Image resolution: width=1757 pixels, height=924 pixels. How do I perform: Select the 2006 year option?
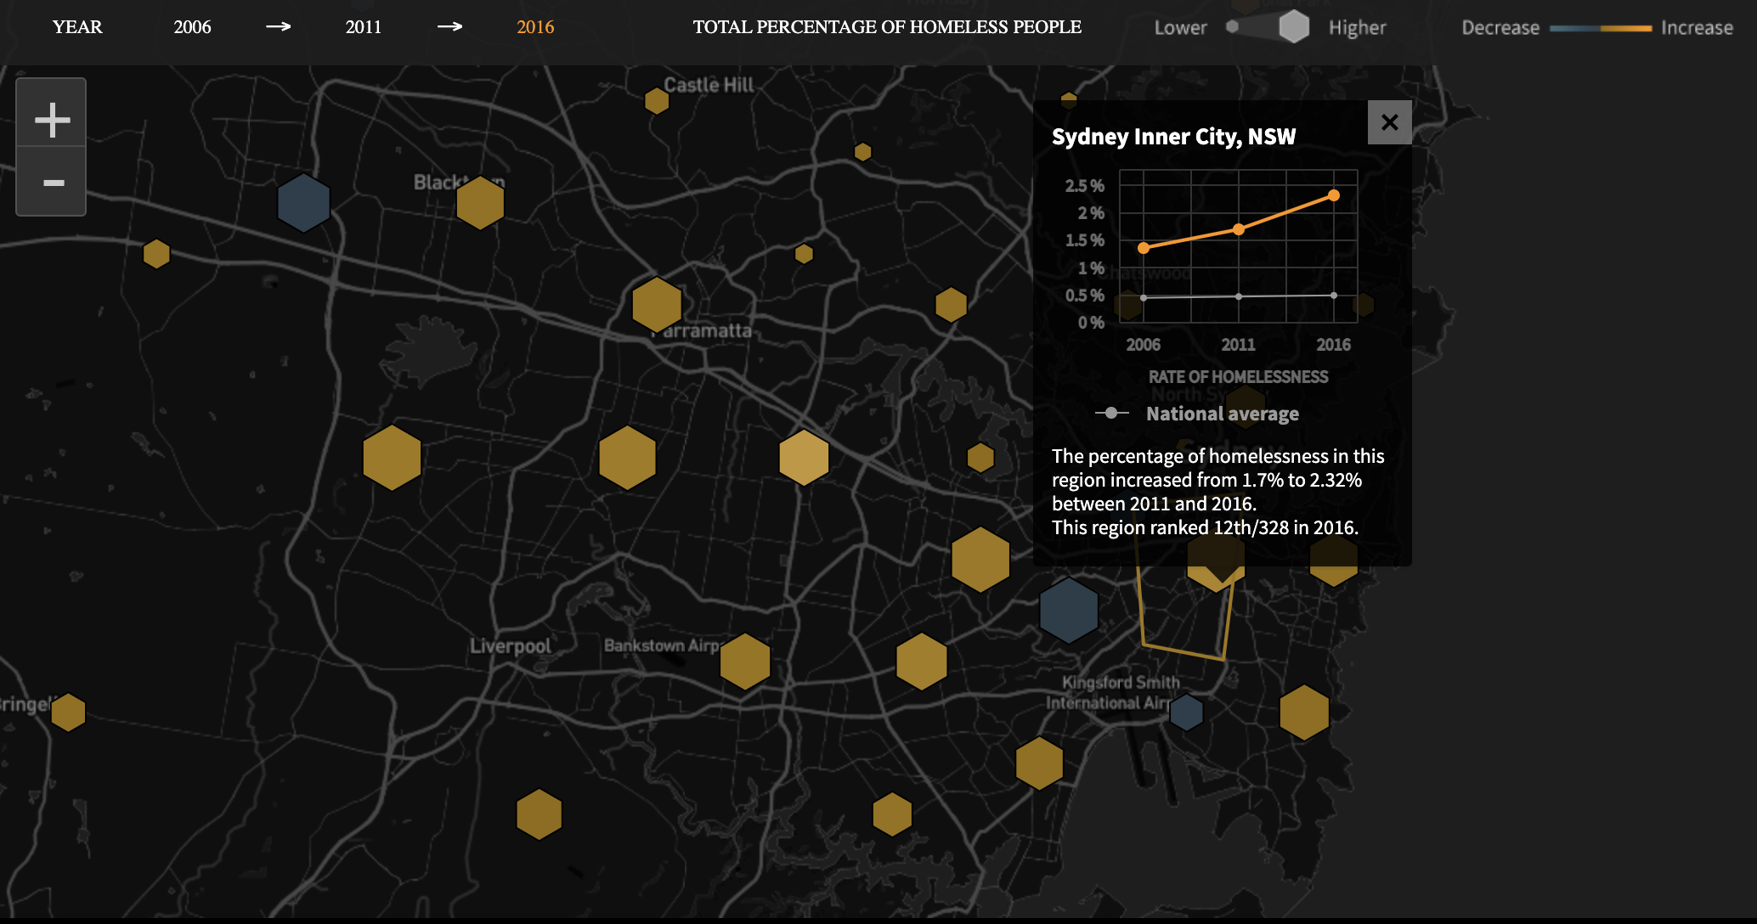coord(192,27)
